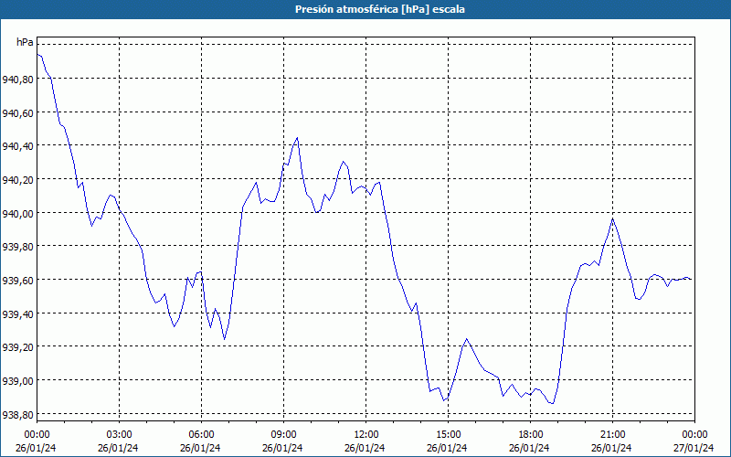The width and height of the screenshot is (731, 457).
Task: Click the 09:00 time axis label
Action: 283,435
